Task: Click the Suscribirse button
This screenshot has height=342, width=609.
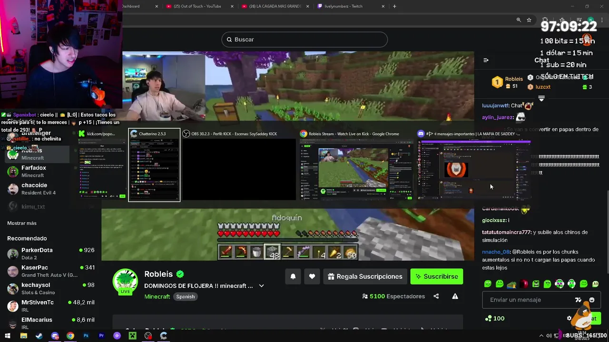Action: click(x=437, y=276)
